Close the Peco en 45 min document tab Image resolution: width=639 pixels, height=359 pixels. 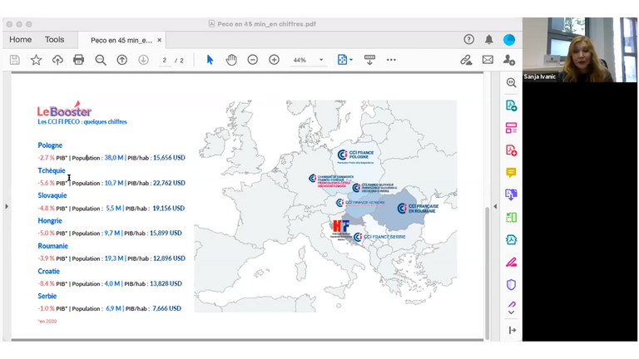160,40
